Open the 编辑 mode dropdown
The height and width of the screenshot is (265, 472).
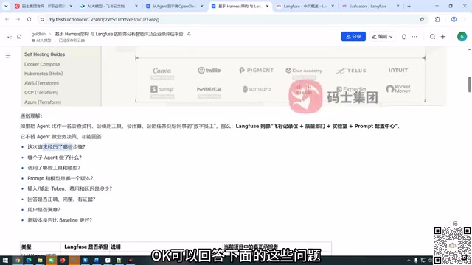(382, 36)
